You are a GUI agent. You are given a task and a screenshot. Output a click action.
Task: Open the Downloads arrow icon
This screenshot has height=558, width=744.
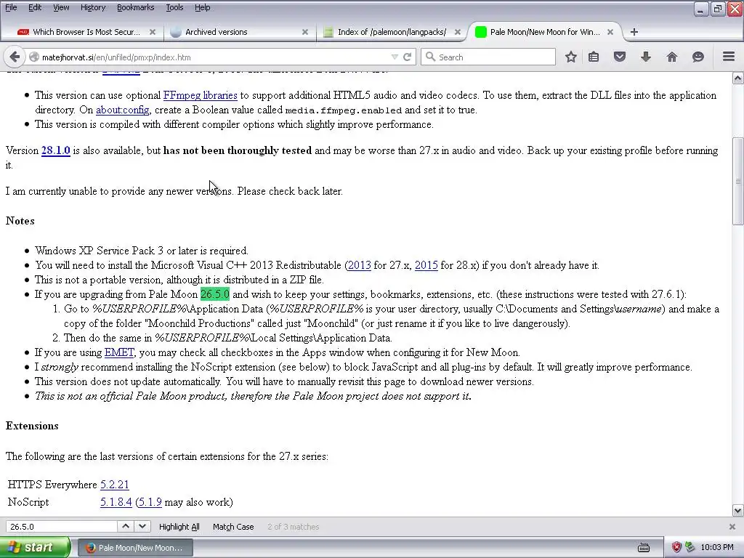[x=646, y=57]
